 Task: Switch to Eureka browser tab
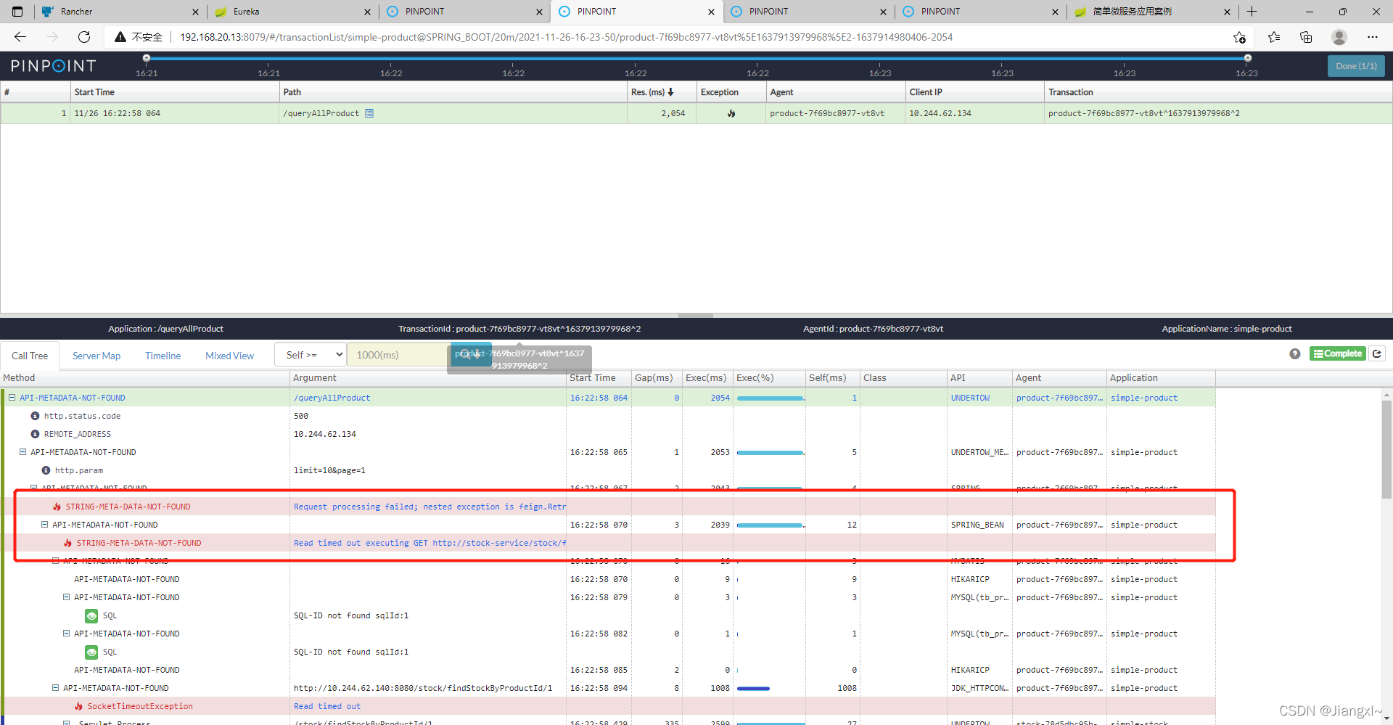point(292,12)
